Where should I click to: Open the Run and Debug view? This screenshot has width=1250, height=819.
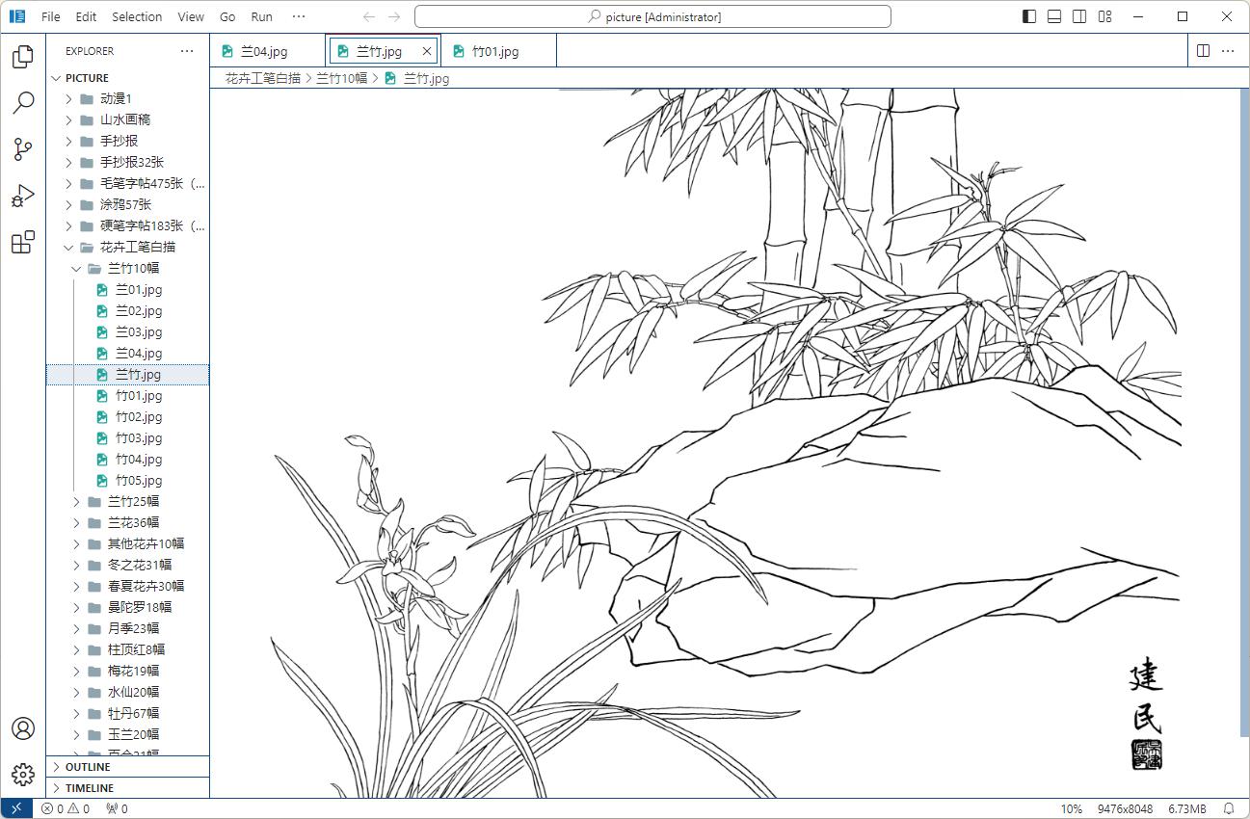pyautogui.click(x=23, y=196)
